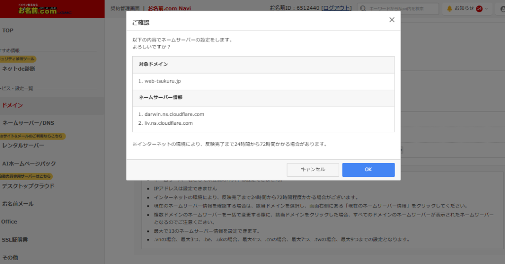Image resolution: width=505 pixels, height=264 pixels.
Task: Click domain text web-tsukuru.jp
Action: point(163,81)
